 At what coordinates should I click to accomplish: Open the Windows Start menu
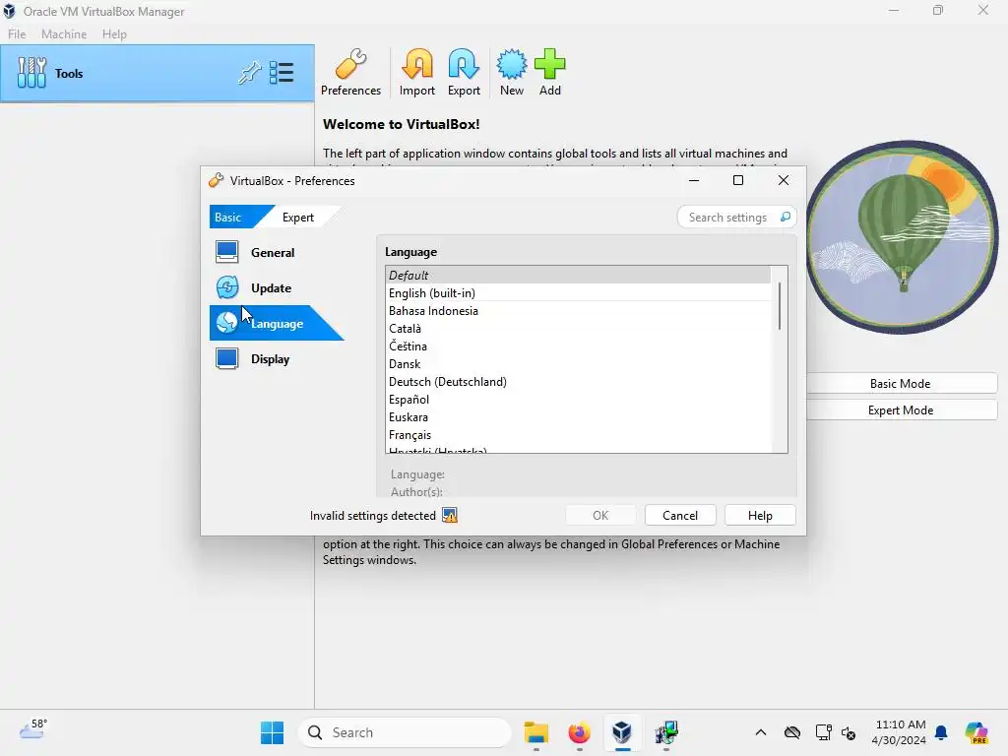coord(272,732)
